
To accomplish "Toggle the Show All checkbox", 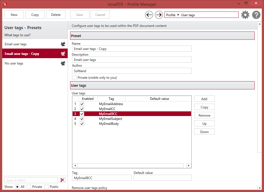I will (17, 187).
